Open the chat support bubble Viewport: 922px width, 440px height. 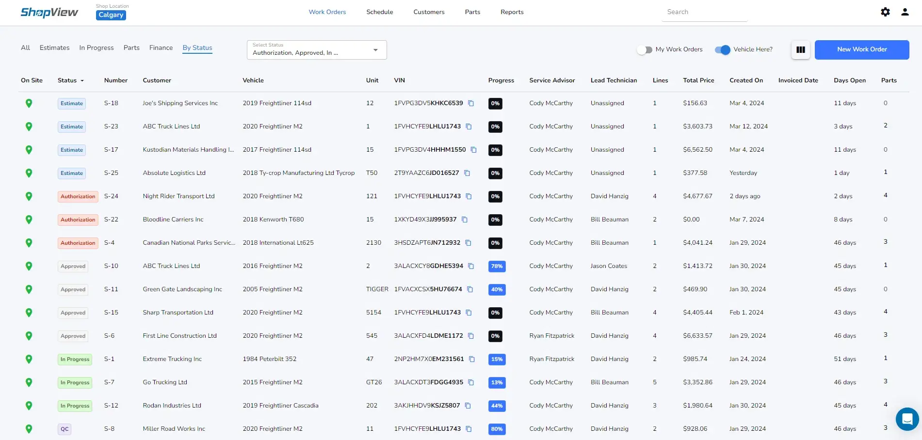[x=907, y=419]
